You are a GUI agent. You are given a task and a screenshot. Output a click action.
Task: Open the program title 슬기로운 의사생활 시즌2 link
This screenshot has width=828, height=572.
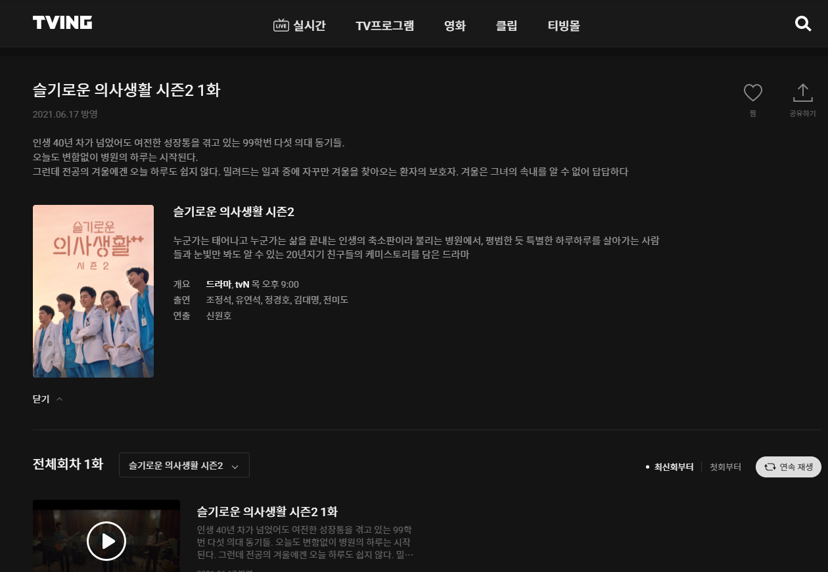click(233, 212)
